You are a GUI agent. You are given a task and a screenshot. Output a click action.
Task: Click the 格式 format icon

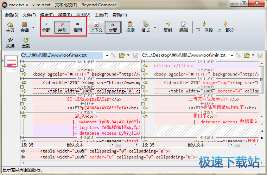click(x=146, y=27)
